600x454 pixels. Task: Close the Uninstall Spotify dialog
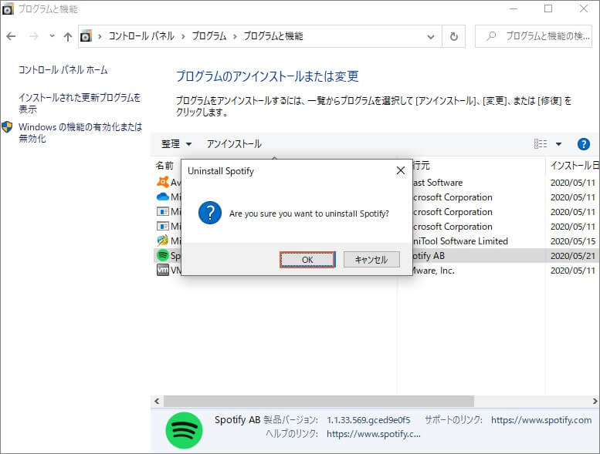401,170
